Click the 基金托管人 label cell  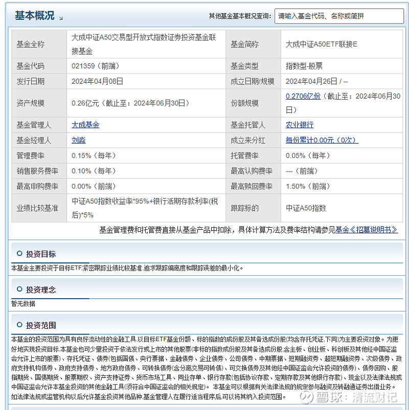[253, 125]
